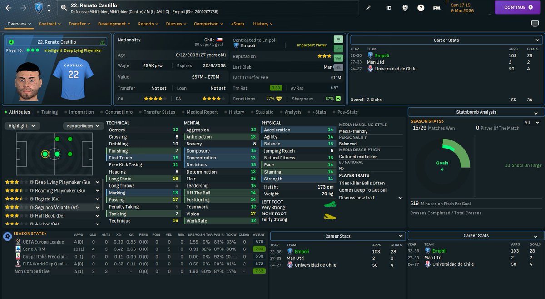Click the Wnt status badge

(338, 58)
